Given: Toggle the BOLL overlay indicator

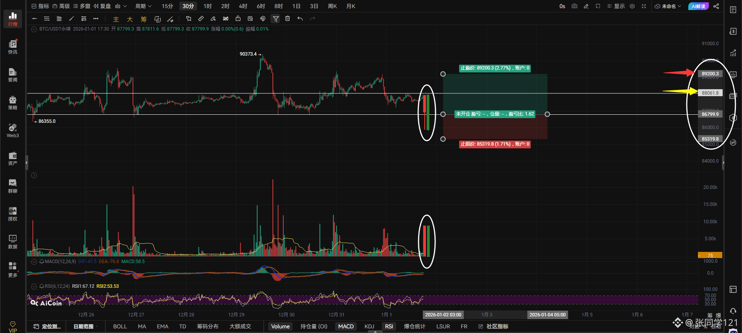Looking at the screenshot, I should [x=120, y=326].
